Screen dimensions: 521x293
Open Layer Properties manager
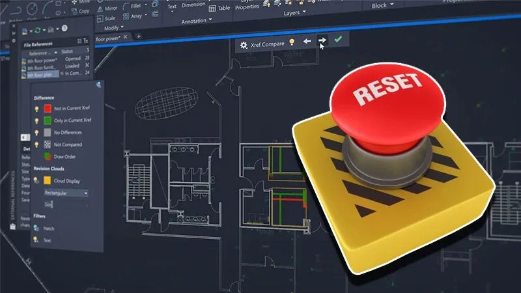coord(247,5)
